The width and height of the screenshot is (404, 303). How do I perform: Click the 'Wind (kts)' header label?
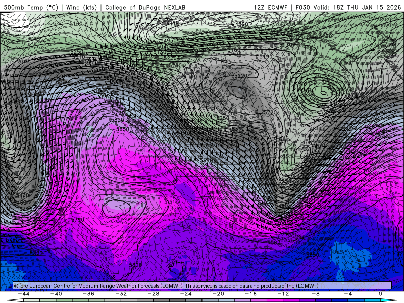coord(81,7)
